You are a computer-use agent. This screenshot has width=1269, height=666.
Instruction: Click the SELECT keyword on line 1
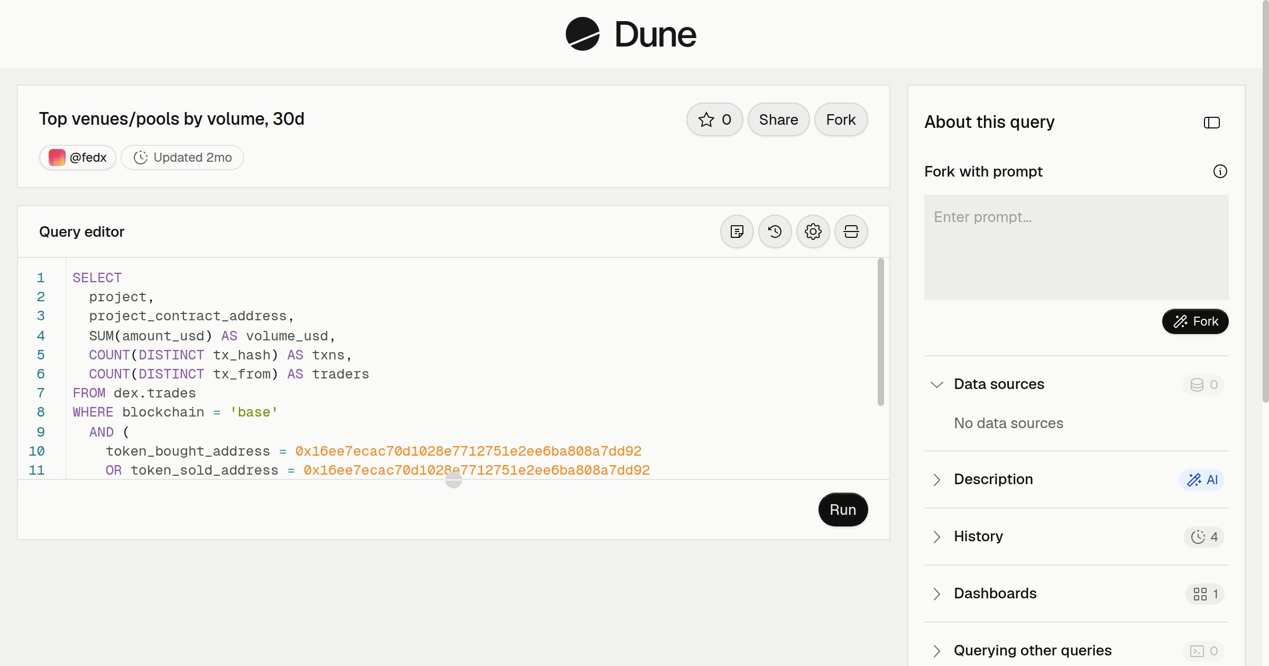(97, 278)
